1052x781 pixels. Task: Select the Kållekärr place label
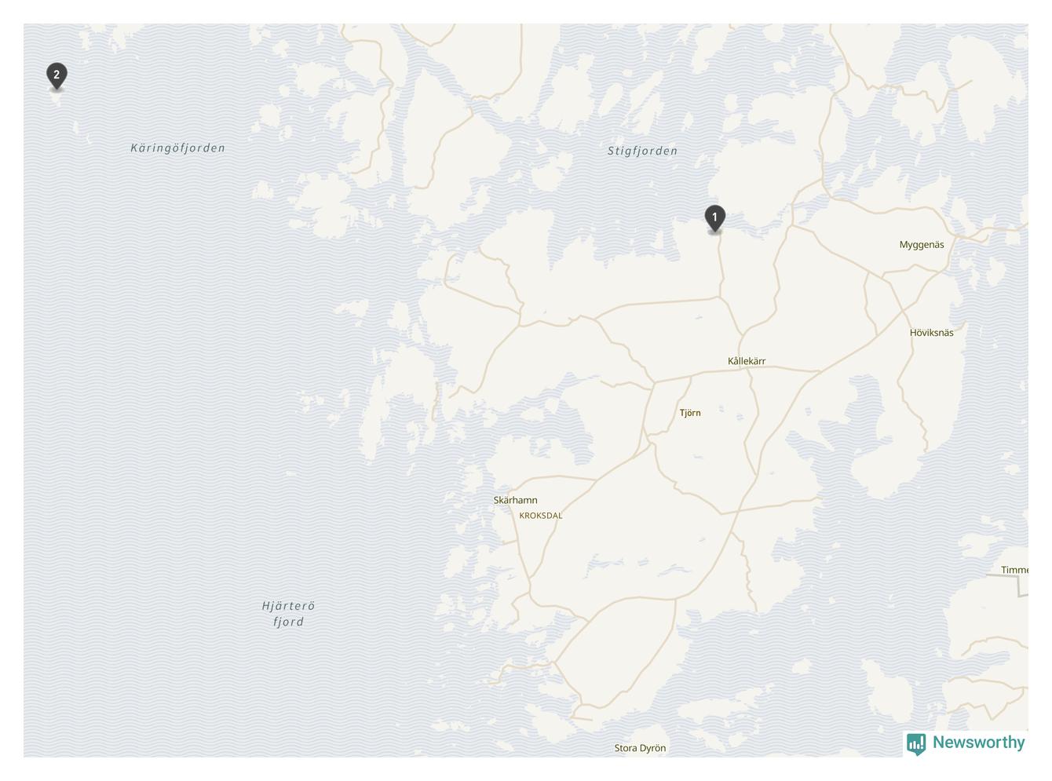tap(747, 361)
